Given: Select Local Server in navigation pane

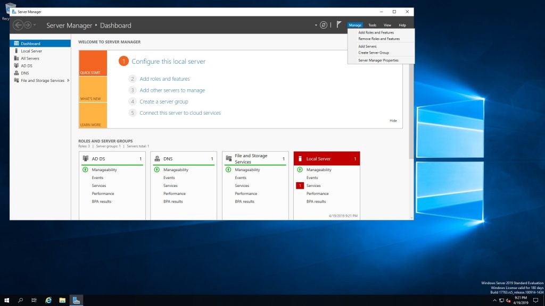Looking at the screenshot, I should [x=31, y=51].
